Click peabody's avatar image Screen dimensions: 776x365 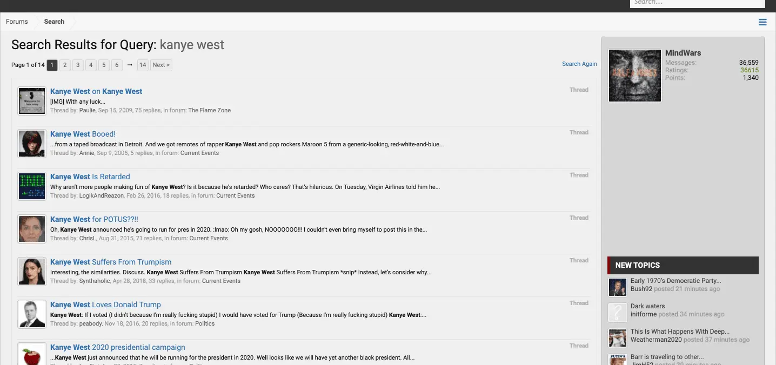pyautogui.click(x=32, y=314)
